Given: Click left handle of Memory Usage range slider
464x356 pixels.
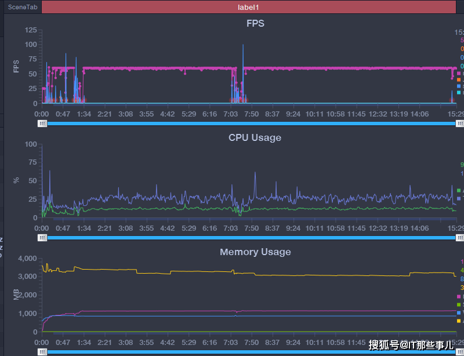Looking at the screenshot, I should pyautogui.click(x=42, y=352).
